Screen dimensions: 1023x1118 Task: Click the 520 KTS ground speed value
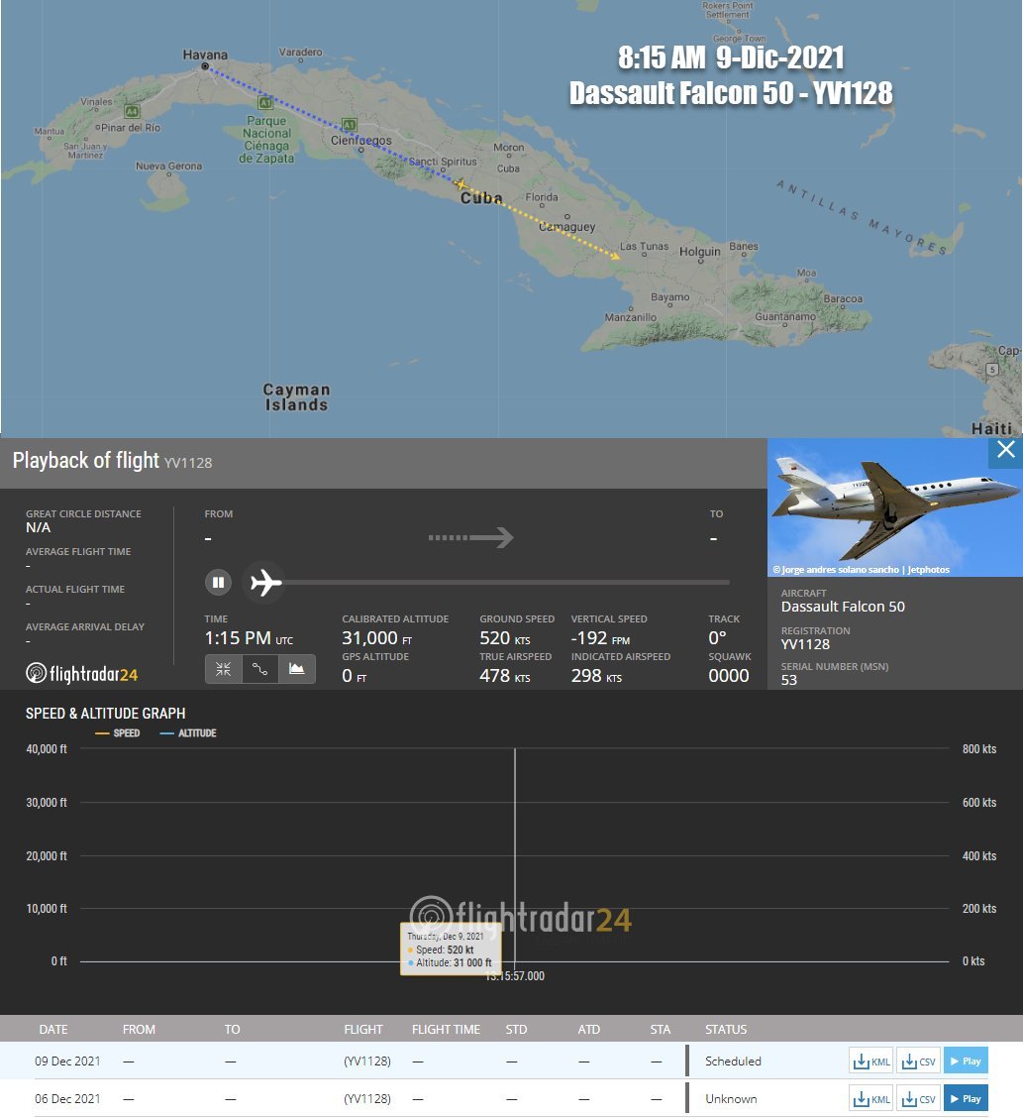504,638
